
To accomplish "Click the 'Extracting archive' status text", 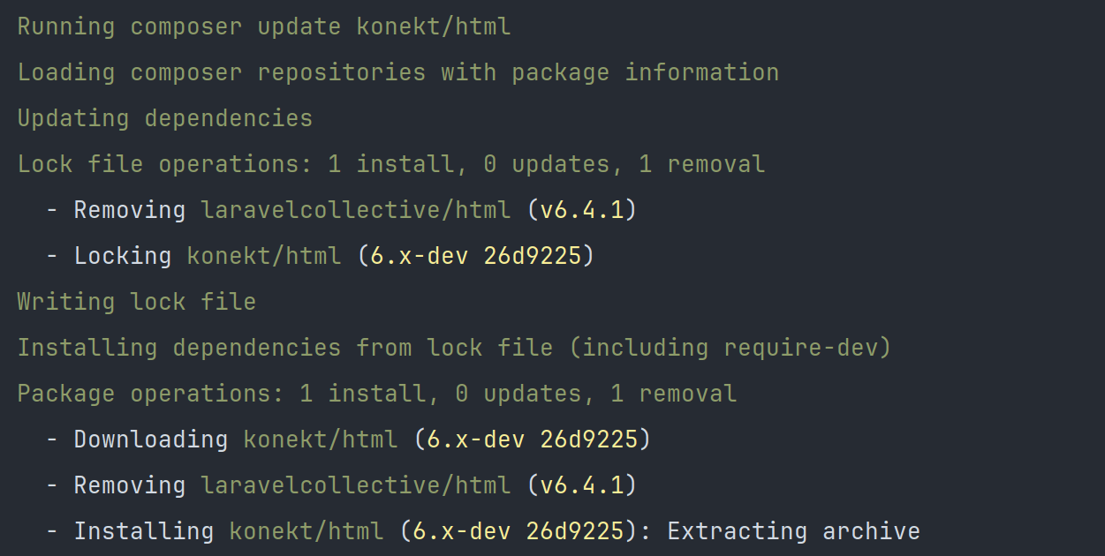I will 793,531.
